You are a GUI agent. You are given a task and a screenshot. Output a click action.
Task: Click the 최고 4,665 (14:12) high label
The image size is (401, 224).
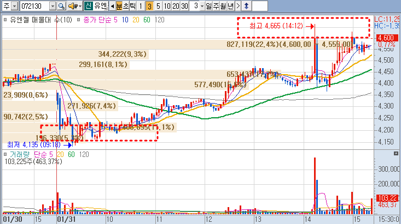(276, 26)
